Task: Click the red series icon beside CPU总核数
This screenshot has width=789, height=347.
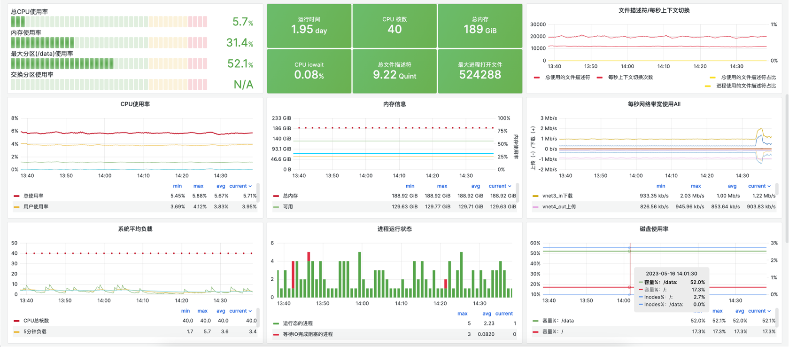Action: click(16, 321)
